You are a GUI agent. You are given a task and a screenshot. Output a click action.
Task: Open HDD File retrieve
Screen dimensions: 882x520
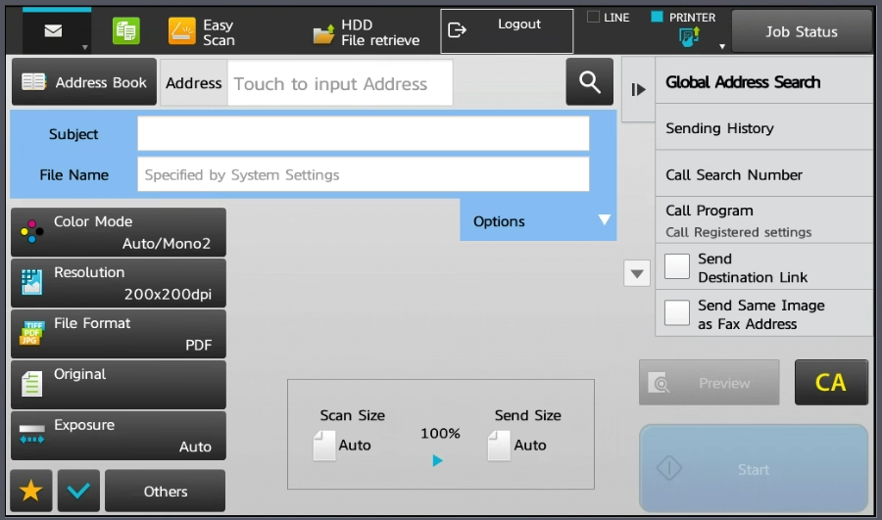[367, 32]
